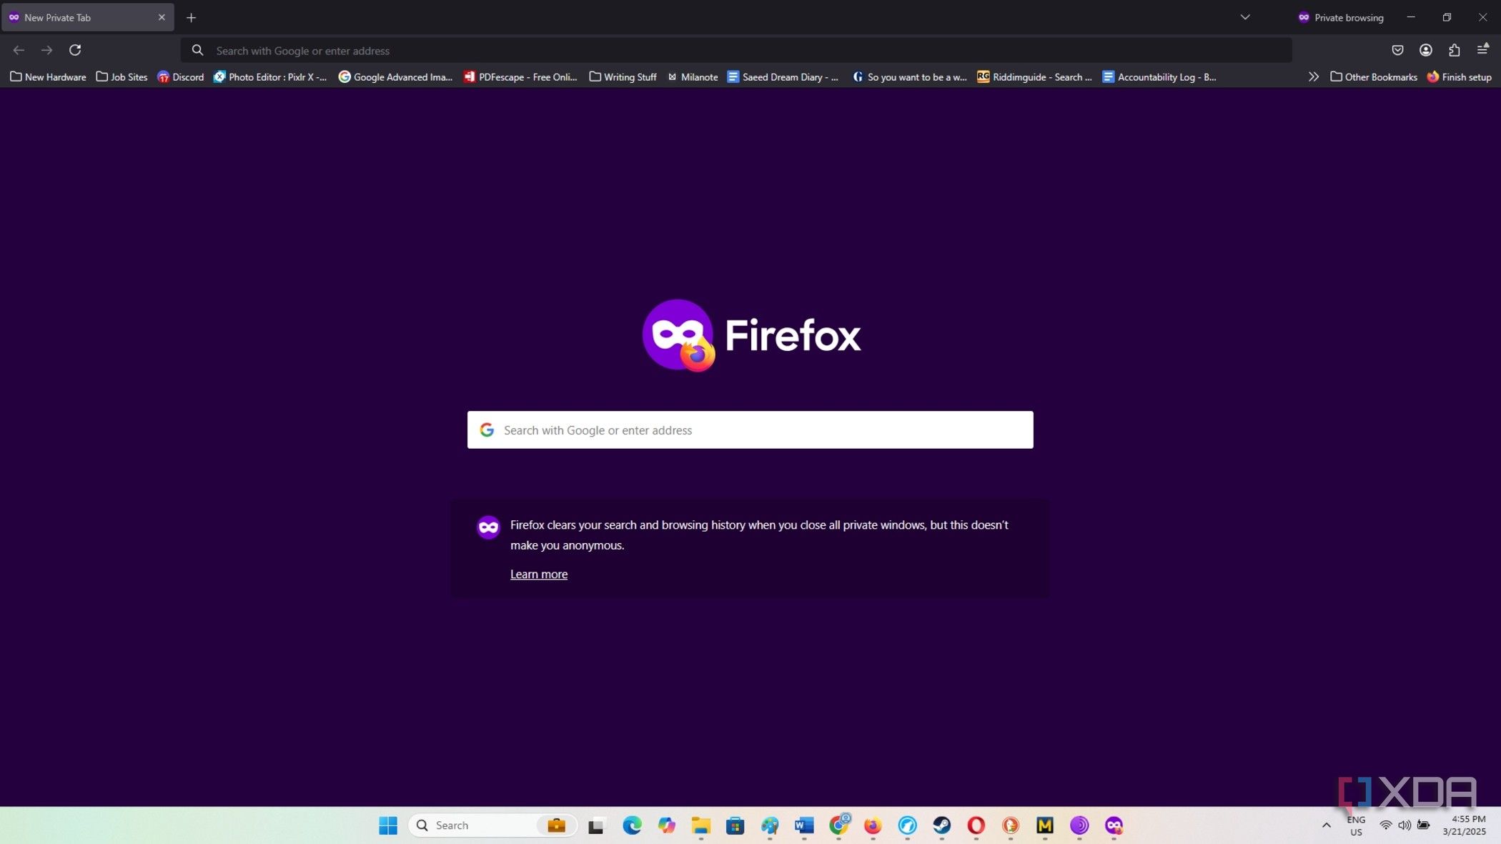Go back using the back arrow
Screen dimensions: 1501x844
19,50
